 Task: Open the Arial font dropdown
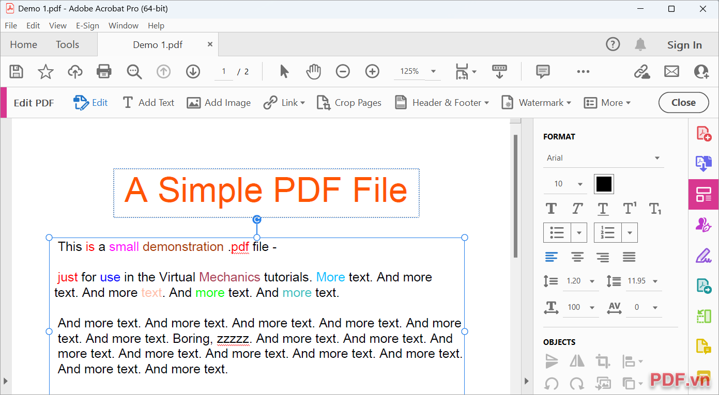click(604, 158)
